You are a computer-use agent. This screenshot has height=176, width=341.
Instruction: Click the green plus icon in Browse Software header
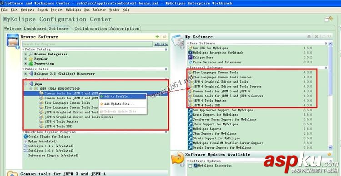pyautogui.click(x=157, y=37)
